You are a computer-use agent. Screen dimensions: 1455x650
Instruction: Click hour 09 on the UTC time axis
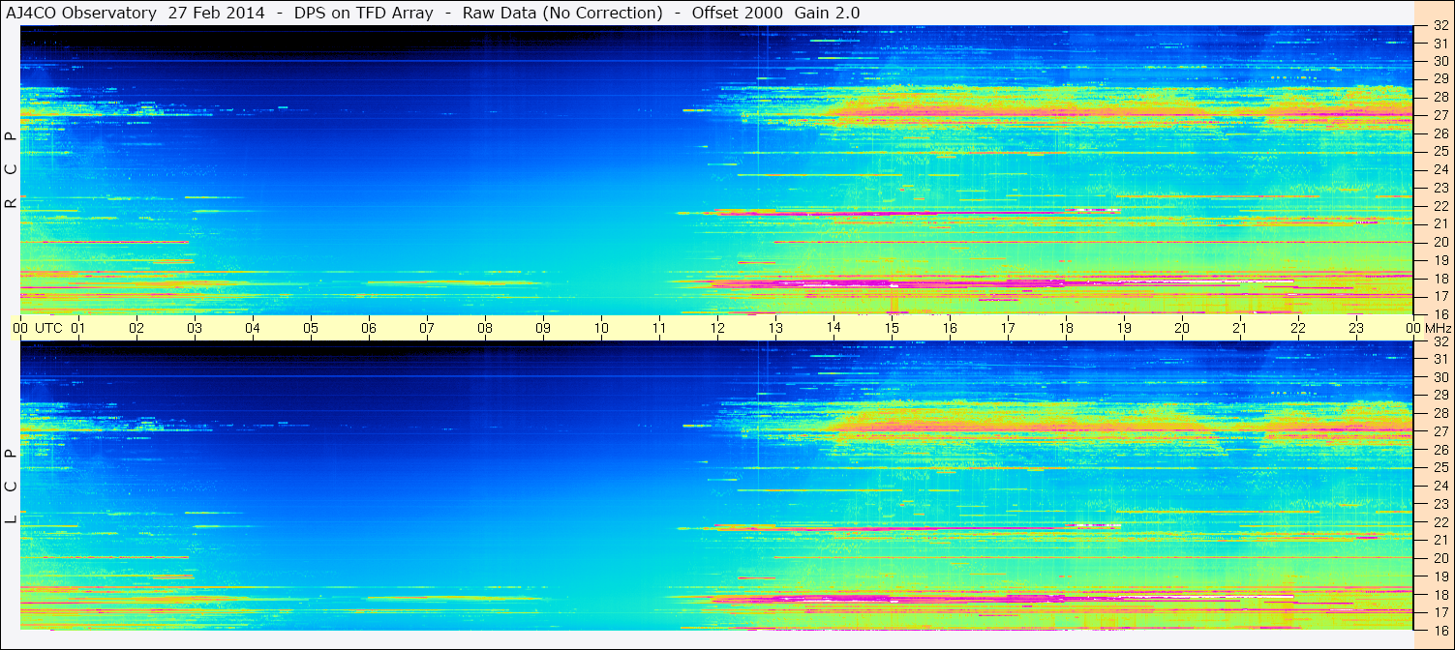pos(543,328)
